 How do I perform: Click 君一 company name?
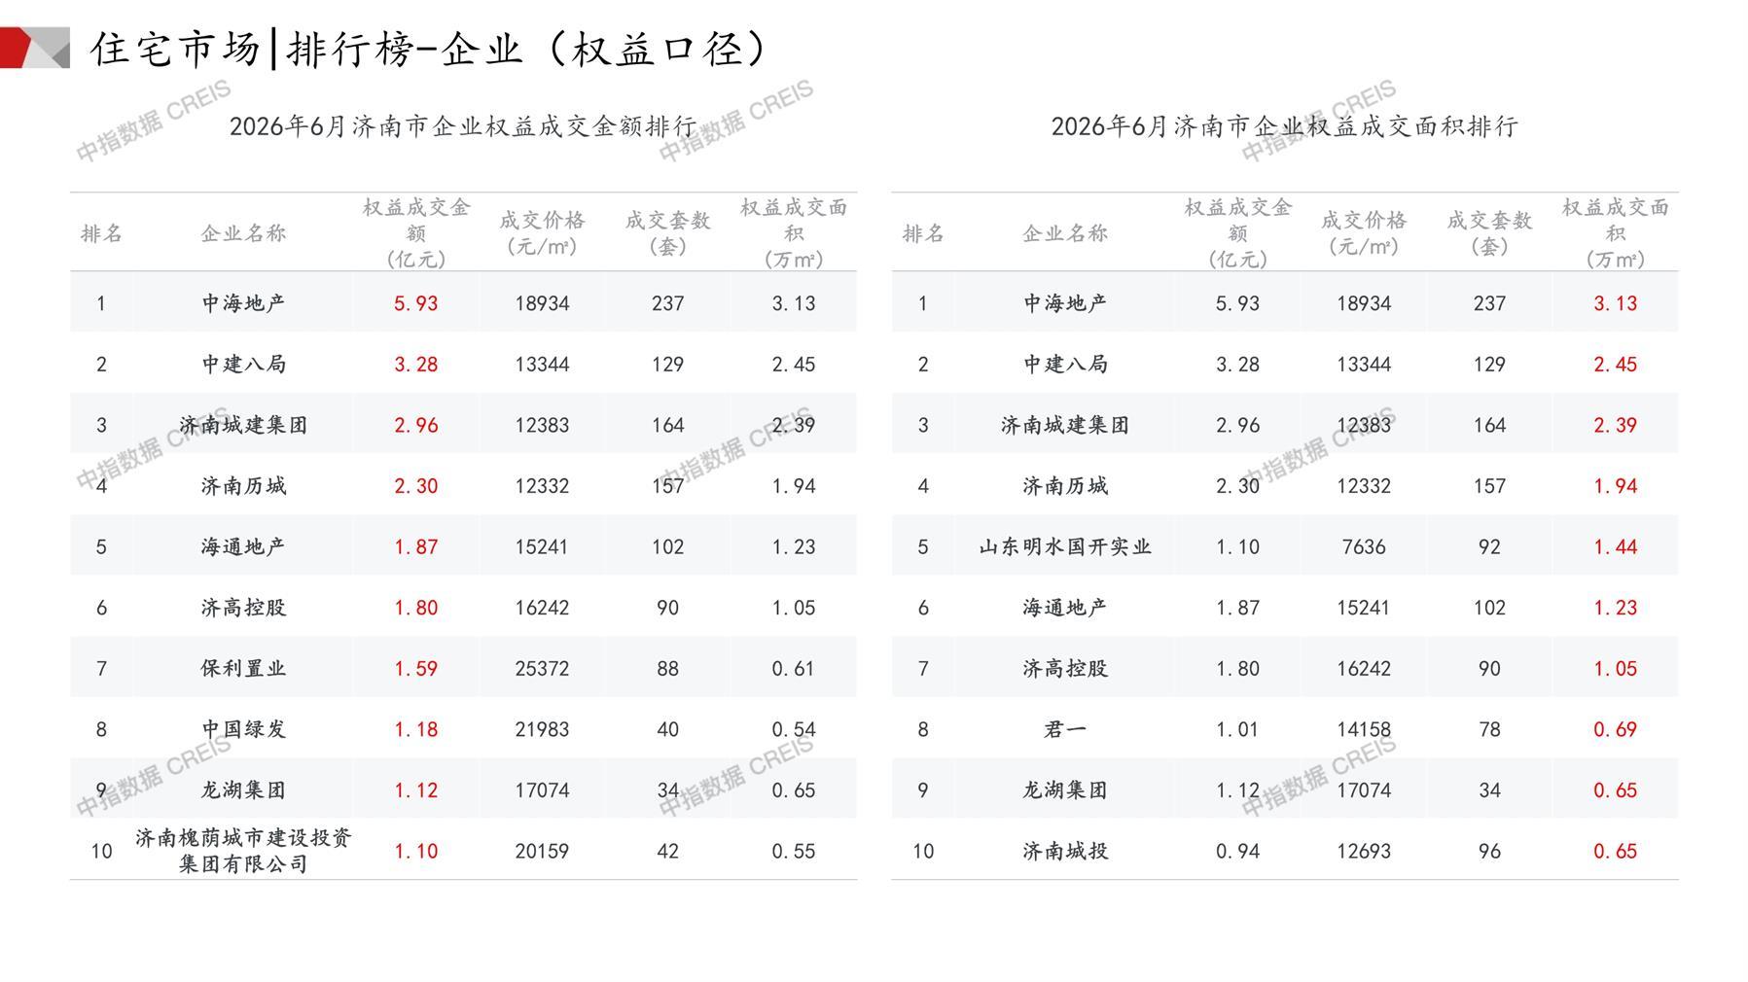coord(1065,729)
